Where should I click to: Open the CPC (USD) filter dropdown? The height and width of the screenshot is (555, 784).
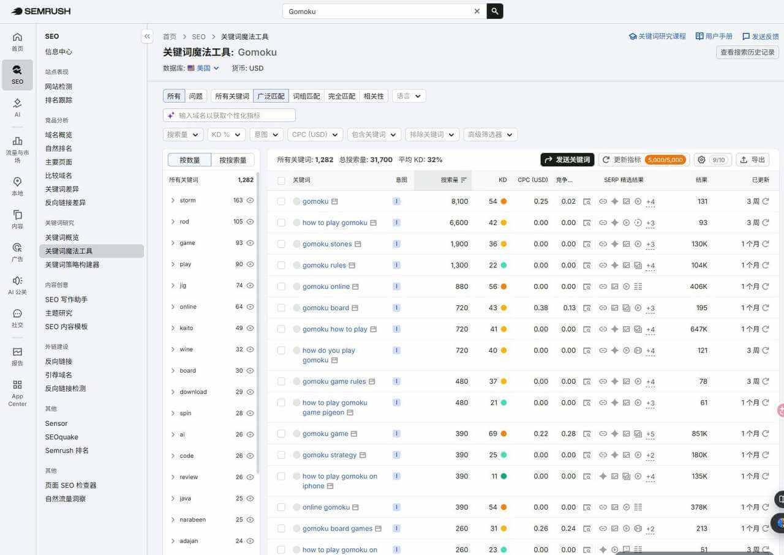[x=315, y=135]
